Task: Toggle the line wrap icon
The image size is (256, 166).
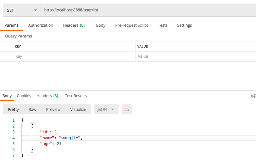Action: coord(127,109)
